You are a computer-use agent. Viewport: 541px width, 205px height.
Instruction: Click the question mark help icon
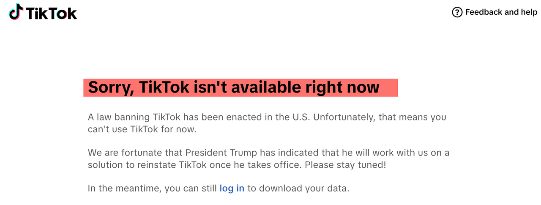coord(457,12)
